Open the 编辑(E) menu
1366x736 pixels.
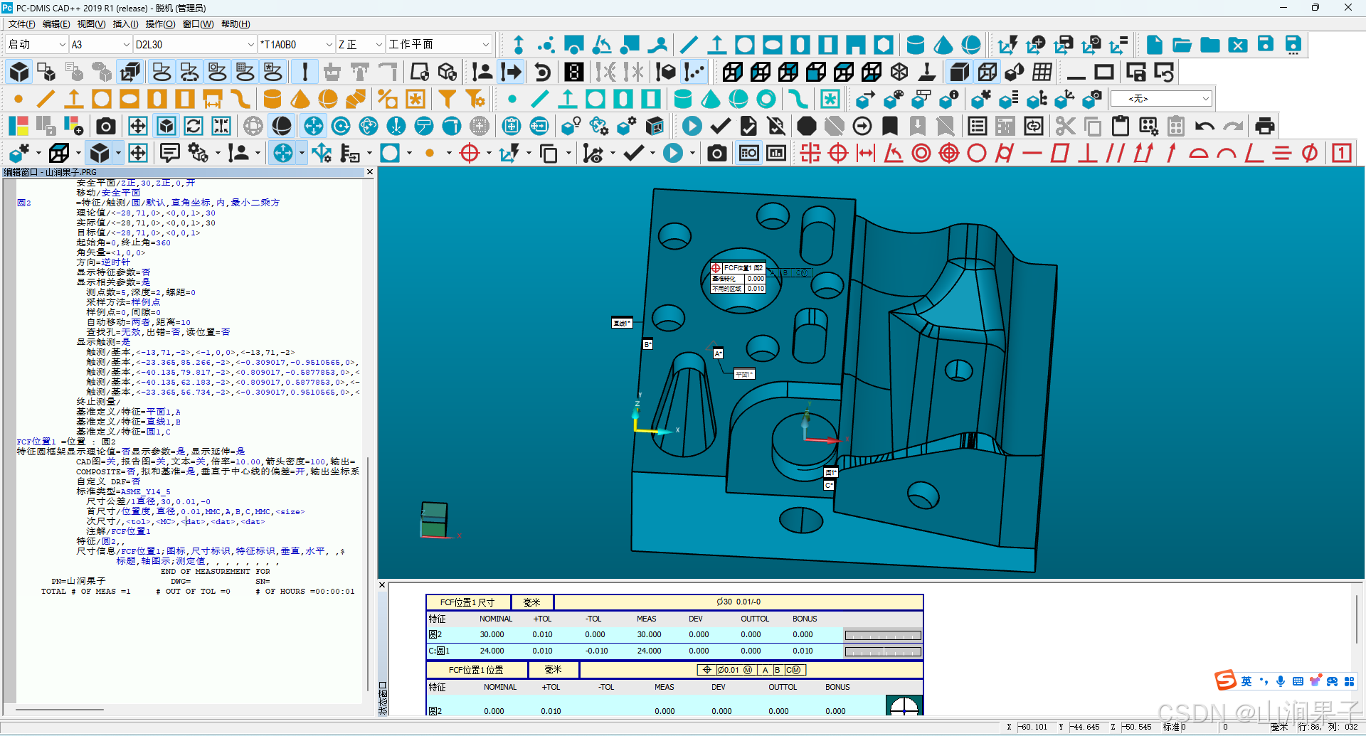56,24
